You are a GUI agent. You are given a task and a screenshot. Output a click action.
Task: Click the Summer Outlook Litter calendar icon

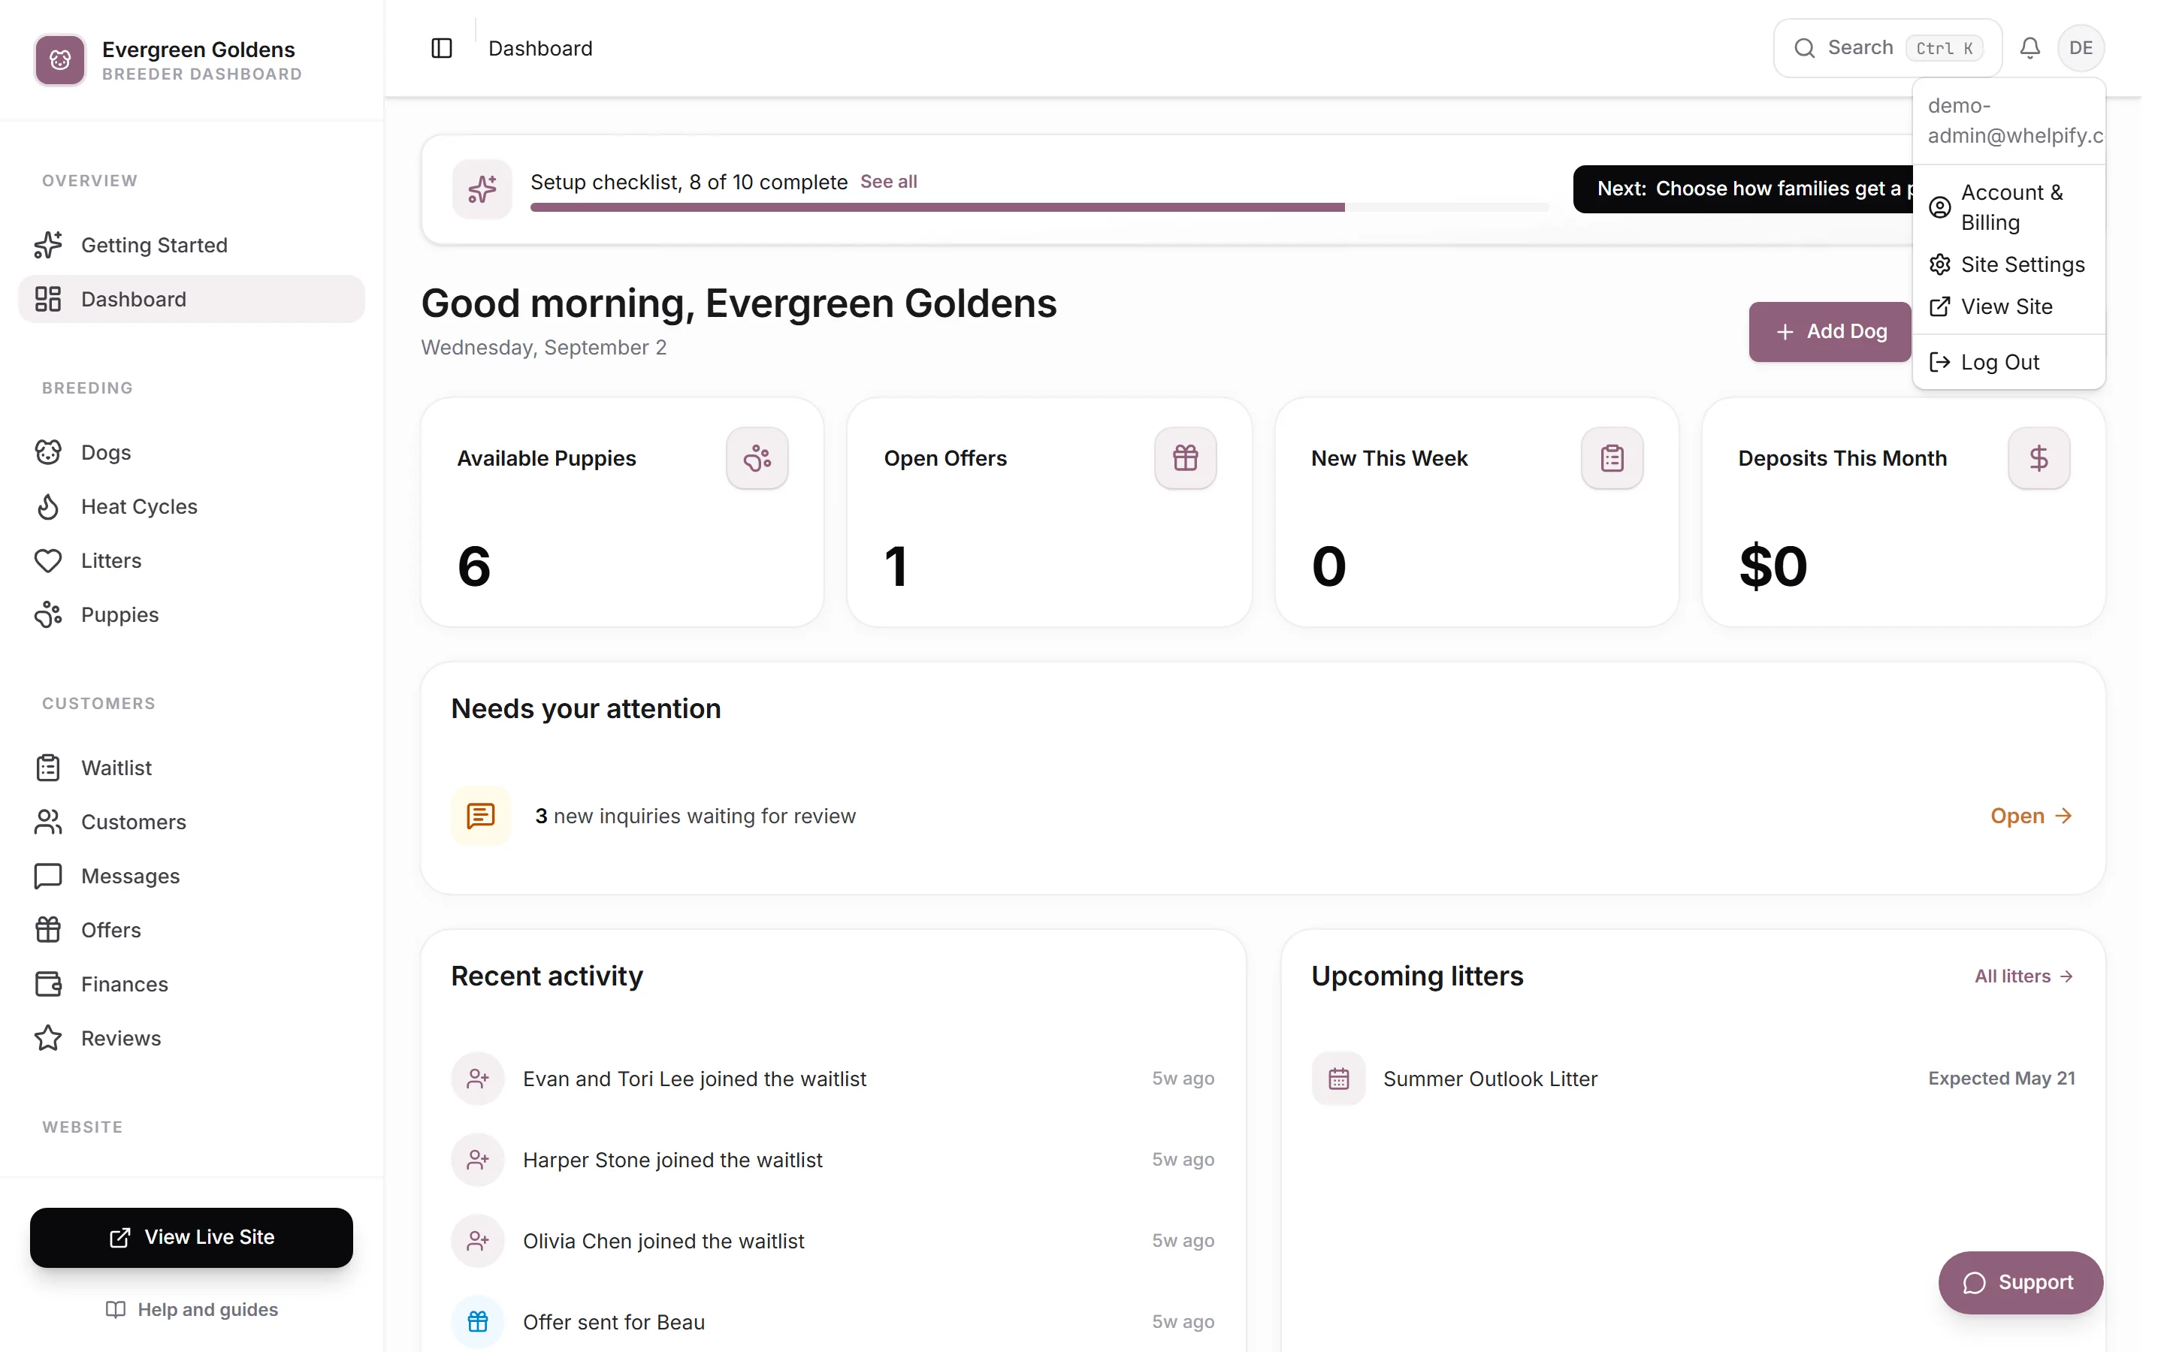[1339, 1079]
